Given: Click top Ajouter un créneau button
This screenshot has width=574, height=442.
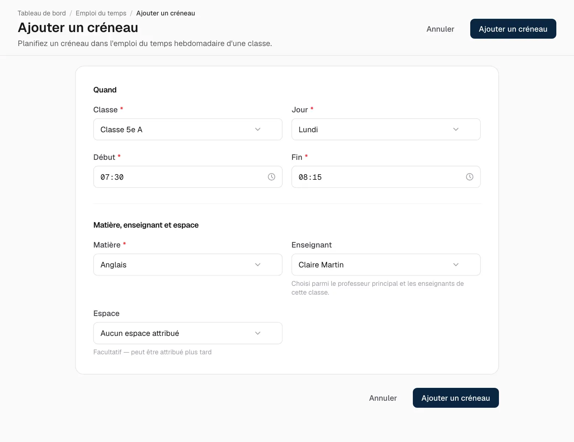Looking at the screenshot, I should click(x=513, y=29).
